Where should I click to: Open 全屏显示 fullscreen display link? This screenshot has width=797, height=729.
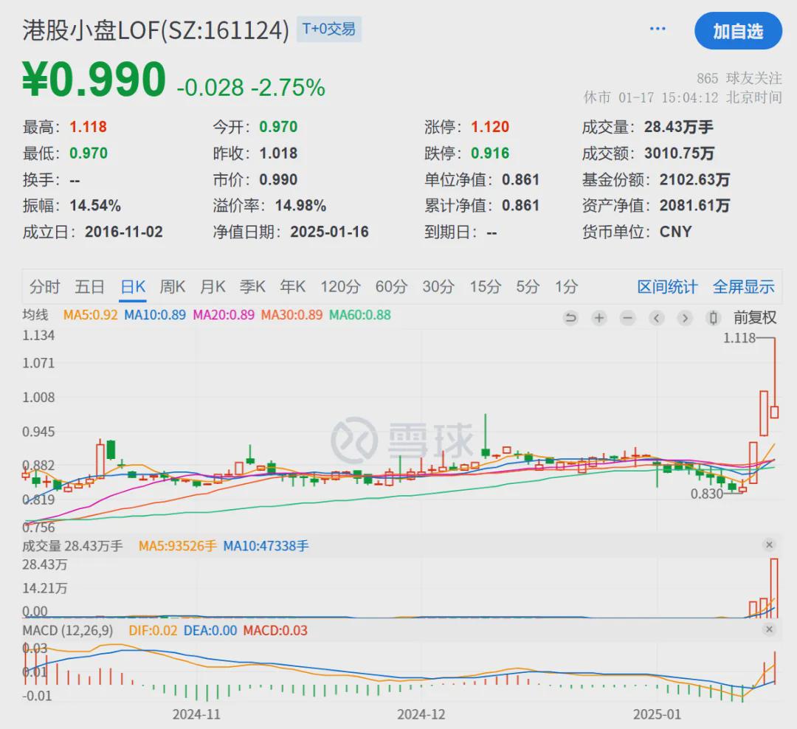point(744,287)
